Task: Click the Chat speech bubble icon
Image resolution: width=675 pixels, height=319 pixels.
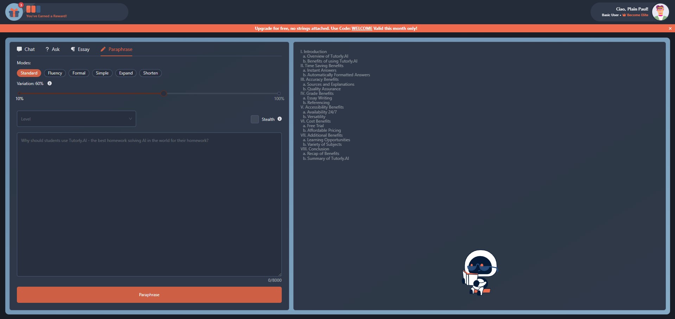Action: point(19,49)
